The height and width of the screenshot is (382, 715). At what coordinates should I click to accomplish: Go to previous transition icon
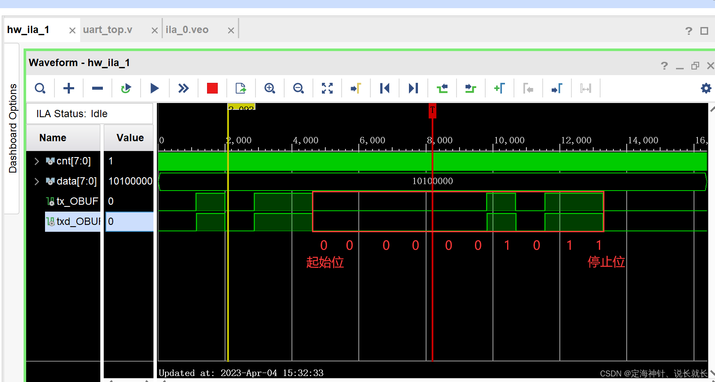point(442,88)
